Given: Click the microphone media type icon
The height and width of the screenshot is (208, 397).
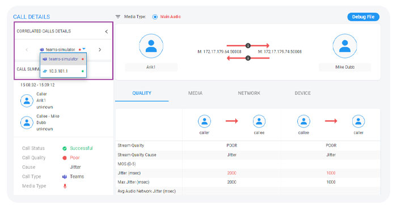Looking at the screenshot, I should coord(65,186).
